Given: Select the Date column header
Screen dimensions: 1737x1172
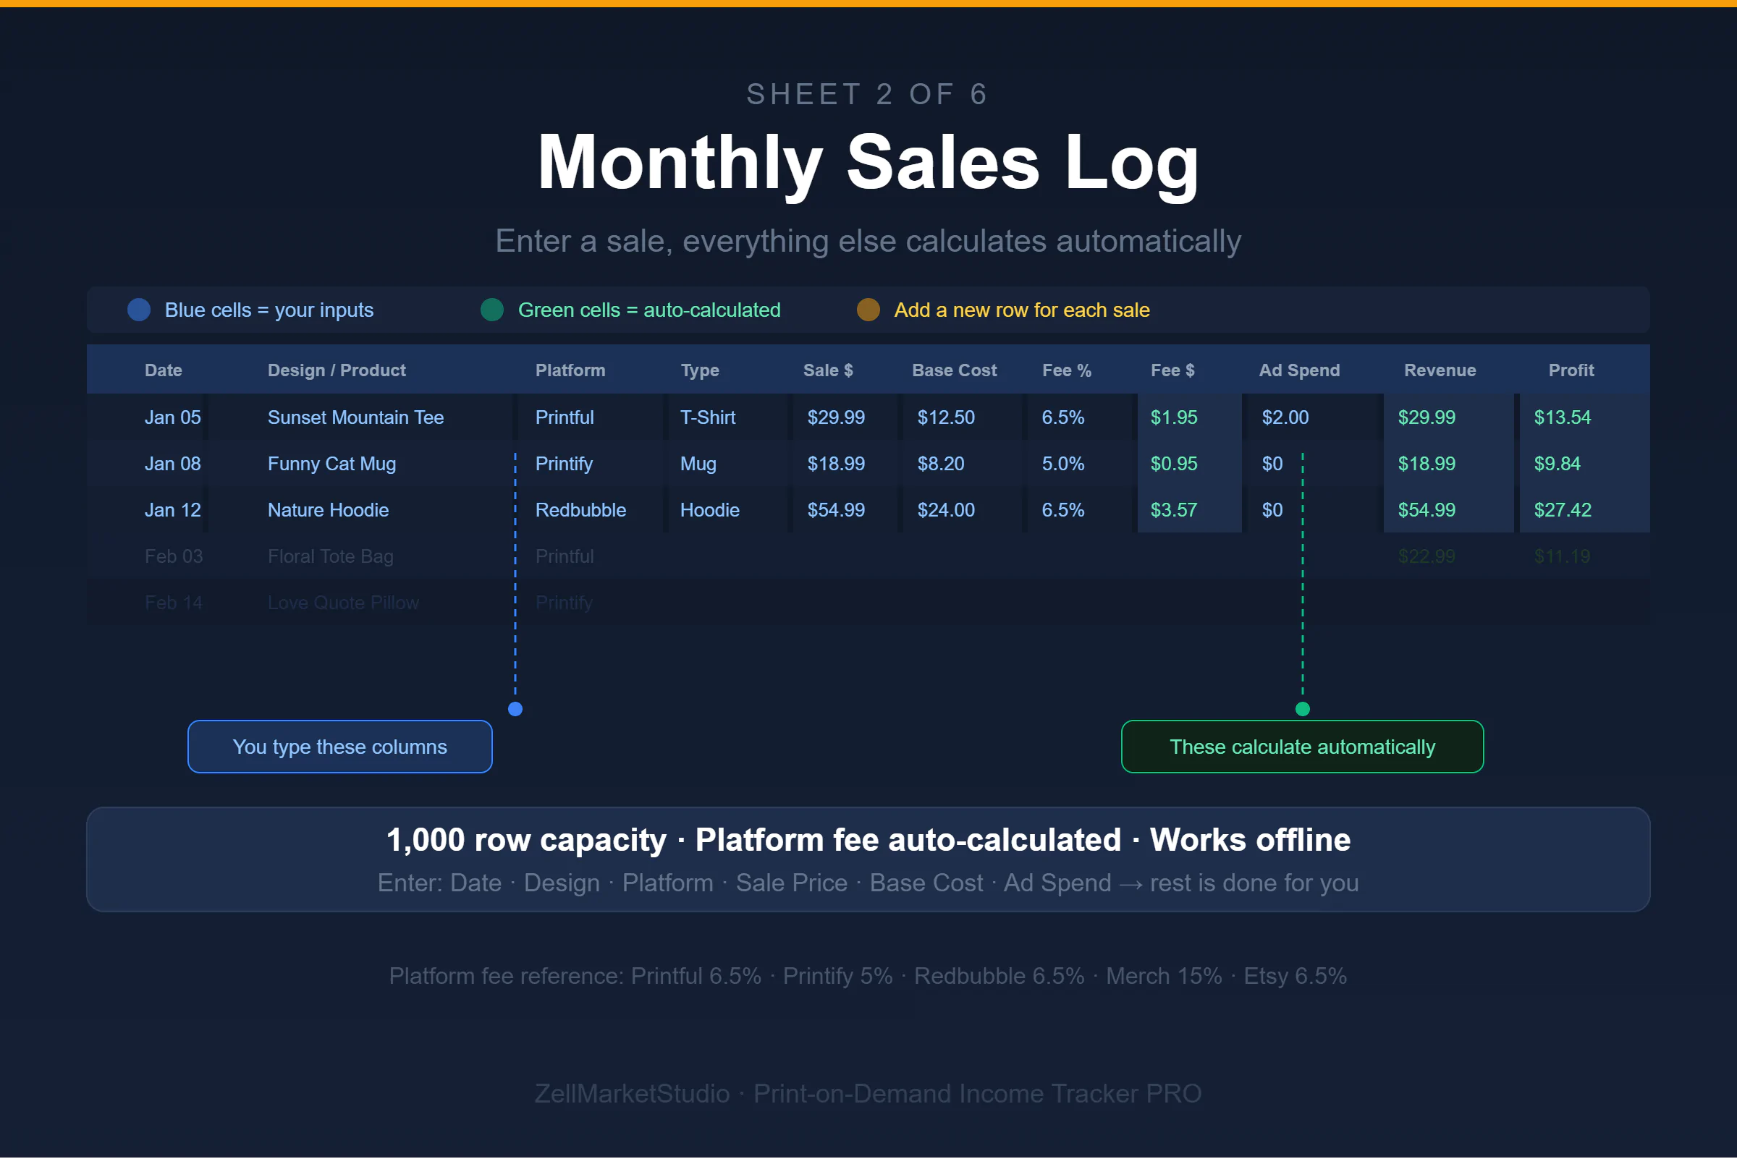Looking at the screenshot, I should click(x=163, y=370).
